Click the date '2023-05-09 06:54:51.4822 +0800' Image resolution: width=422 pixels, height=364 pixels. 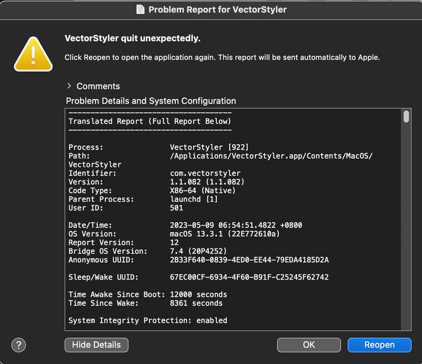pos(236,225)
